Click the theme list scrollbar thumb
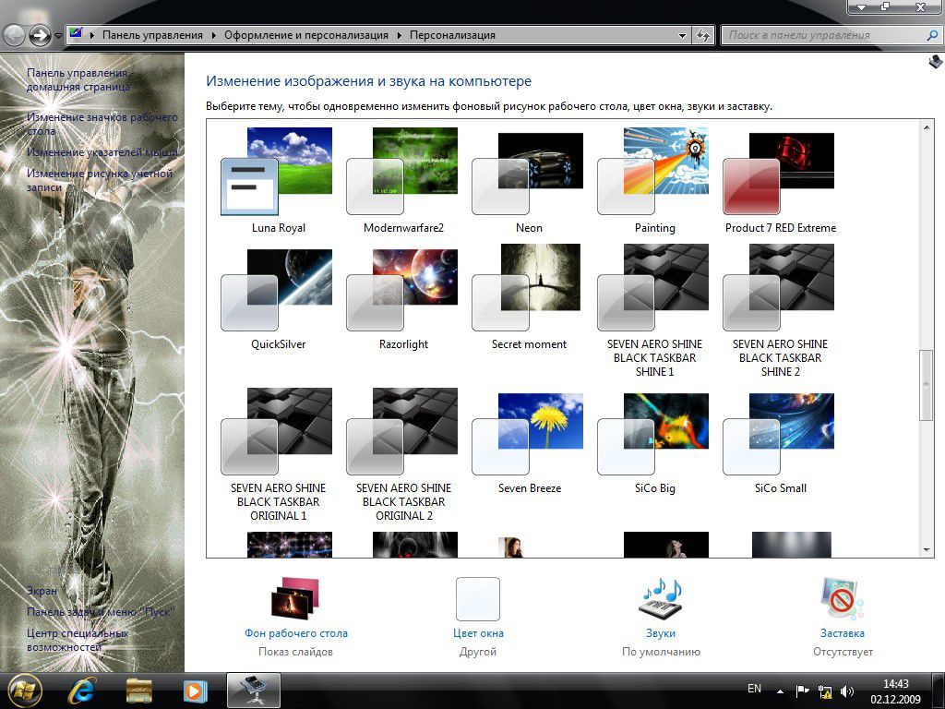The image size is (945, 709). point(927,385)
